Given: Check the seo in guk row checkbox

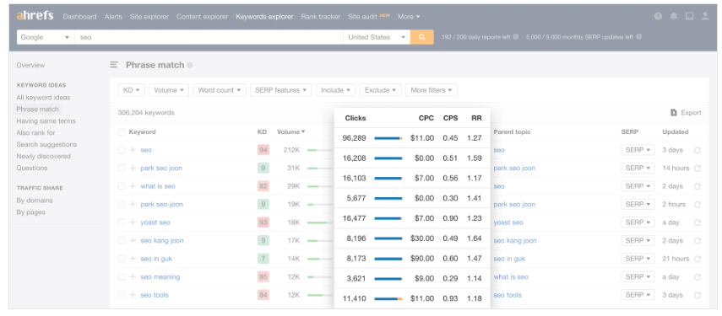Looking at the screenshot, I should 121,259.
